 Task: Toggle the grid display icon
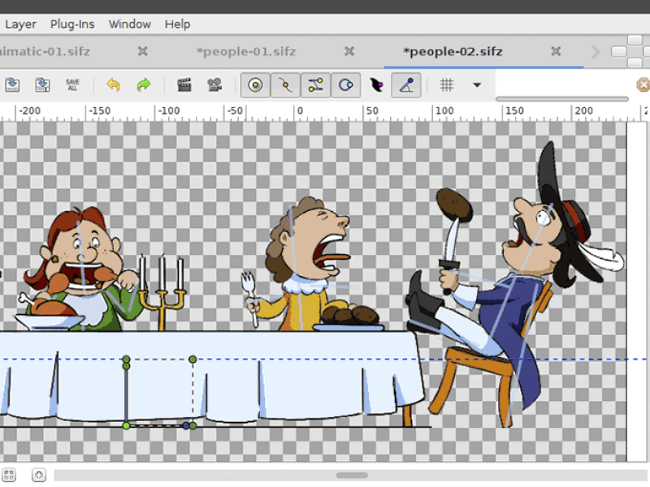click(x=447, y=85)
